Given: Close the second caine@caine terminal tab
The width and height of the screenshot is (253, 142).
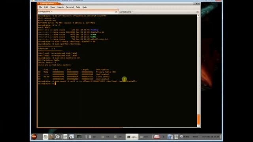Looking at the screenshot, I should point(198,12).
